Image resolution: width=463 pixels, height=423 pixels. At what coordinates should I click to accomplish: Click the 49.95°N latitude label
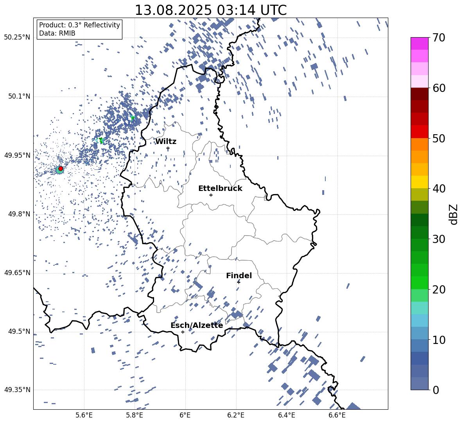17,155
